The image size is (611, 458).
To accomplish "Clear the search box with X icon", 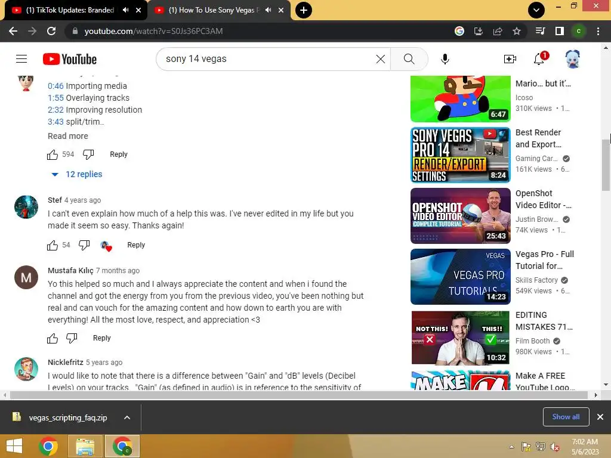I will (x=380, y=59).
